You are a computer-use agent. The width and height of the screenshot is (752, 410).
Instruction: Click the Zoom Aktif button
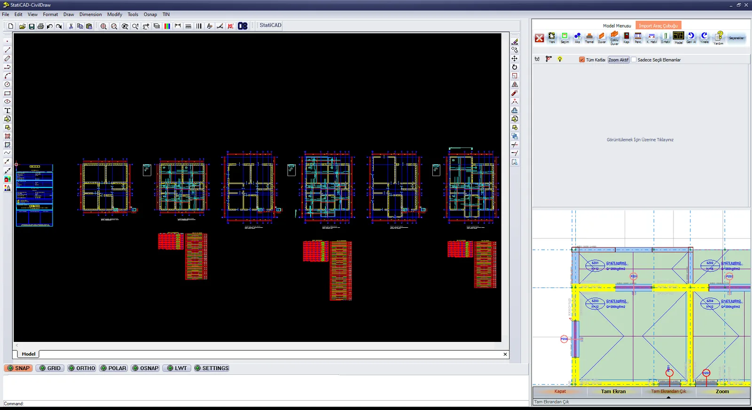point(618,60)
